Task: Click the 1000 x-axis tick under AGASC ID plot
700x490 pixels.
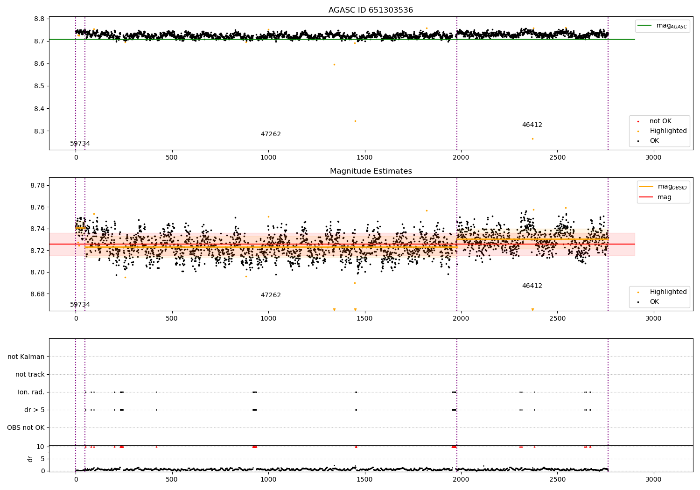Action: point(268,158)
